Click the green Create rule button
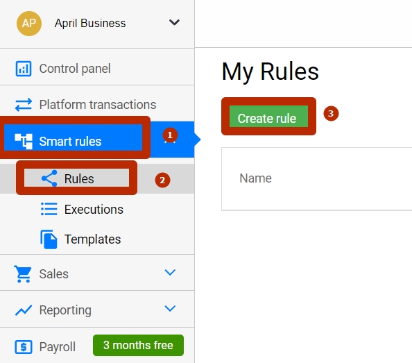Screen dimensions: 412x363 coord(268,117)
